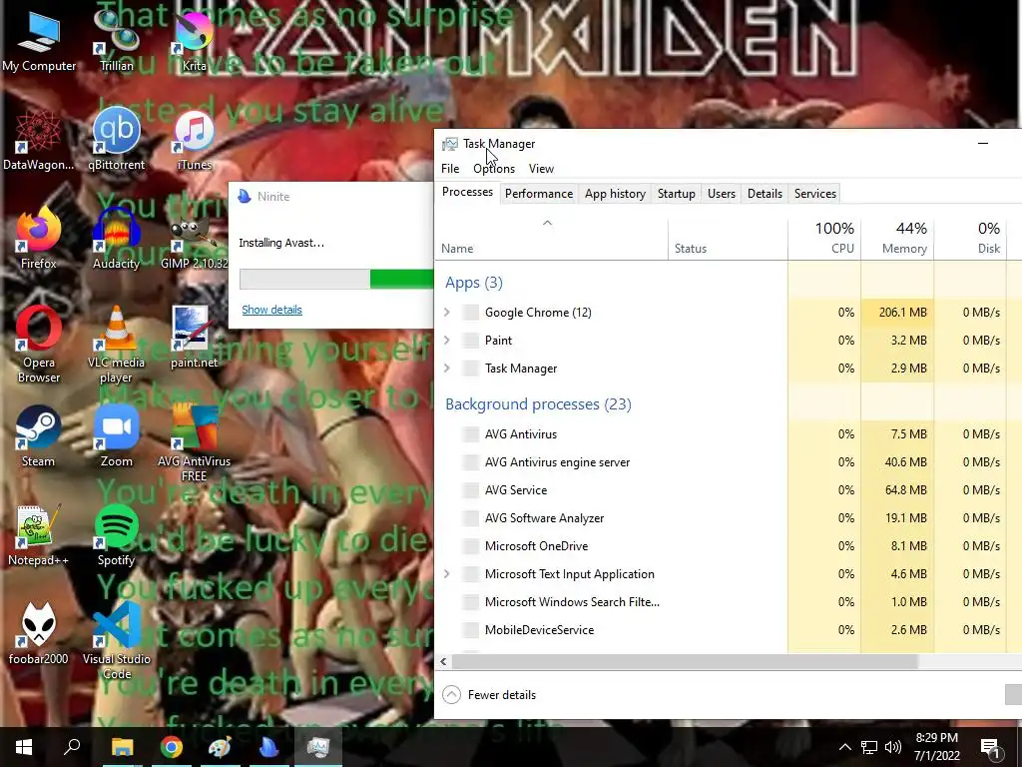Switch to the Details tab
The height and width of the screenshot is (767, 1022).
click(x=765, y=194)
